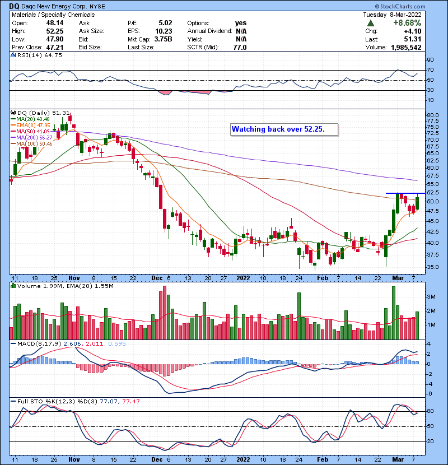448x465 pixels.
Task: Click the Last Size label
Action: (x=141, y=47)
